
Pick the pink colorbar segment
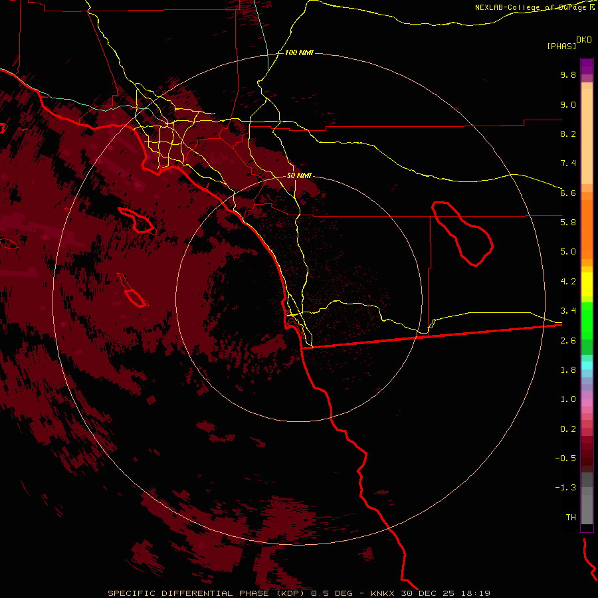[587, 403]
